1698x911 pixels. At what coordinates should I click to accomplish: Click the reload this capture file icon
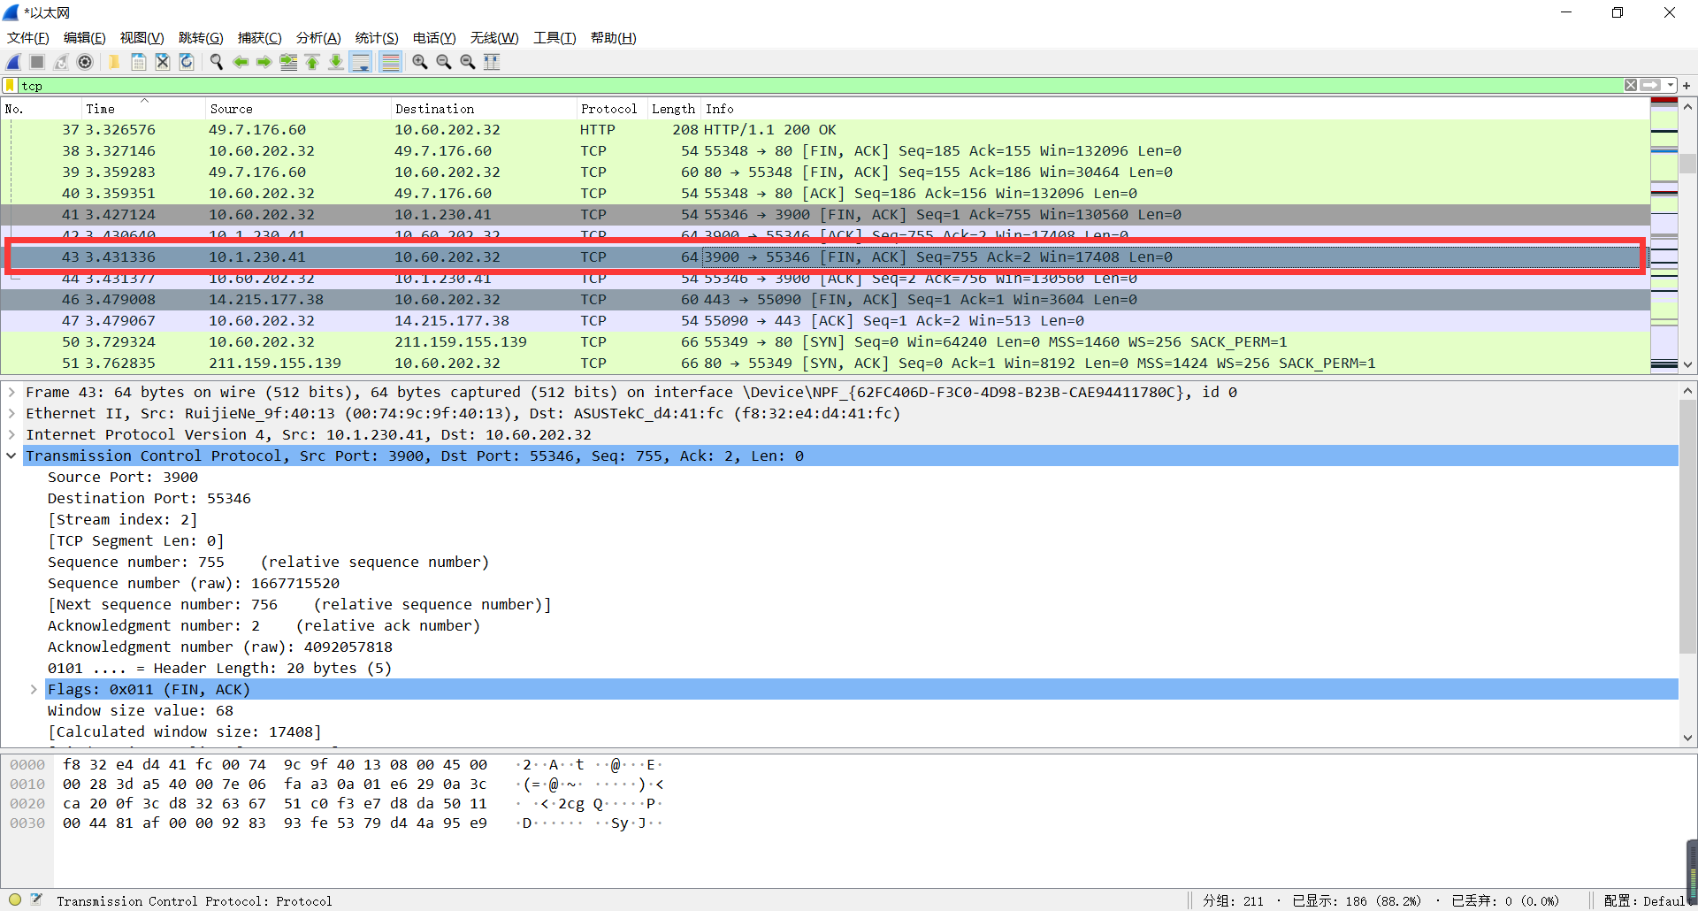pos(187,62)
